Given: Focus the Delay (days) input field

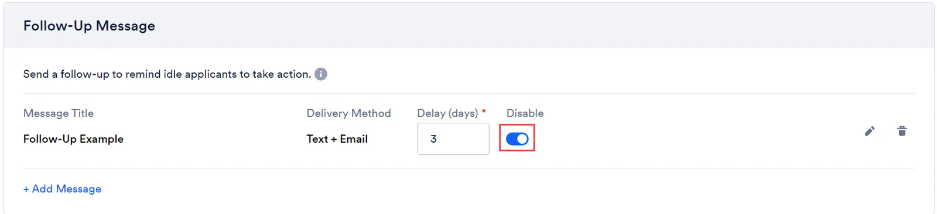Looking at the screenshot, I should [453, 139].
